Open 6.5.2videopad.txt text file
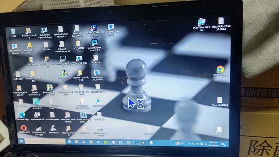The width and height of the screenshot is (279, 157). pos(52,116)
